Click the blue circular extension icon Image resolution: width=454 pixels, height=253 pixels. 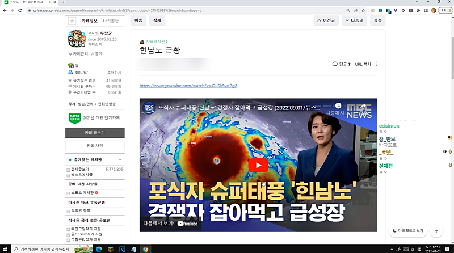pyautogui.click(x=380, y=10)
